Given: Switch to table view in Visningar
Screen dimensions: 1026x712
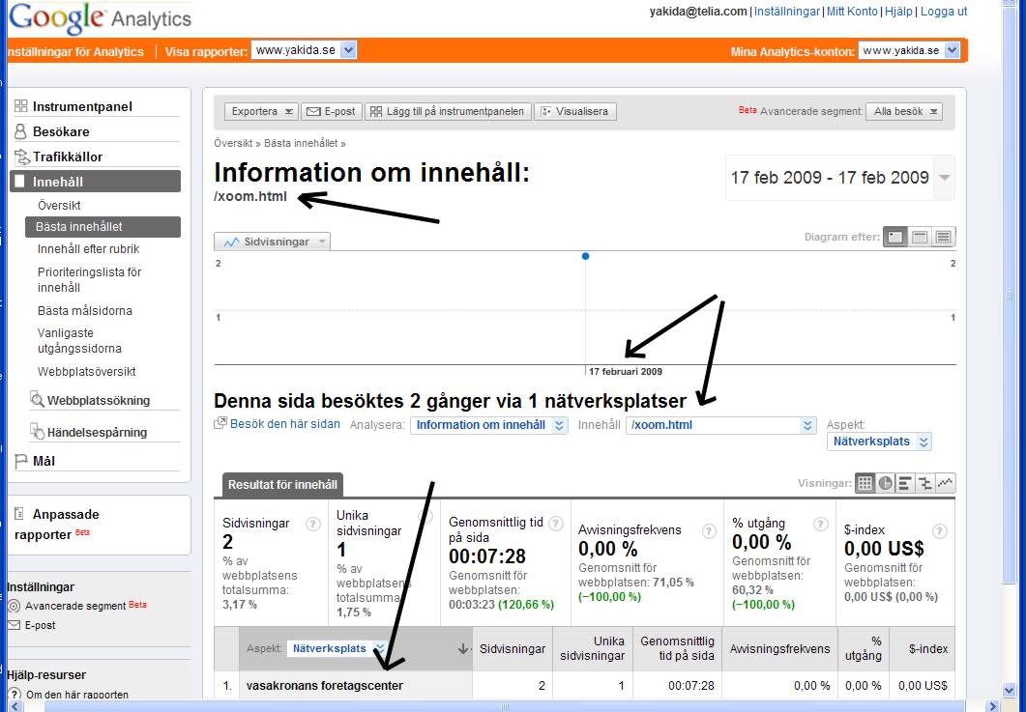Looking at the screenshot, I should [x=865, y=483].
